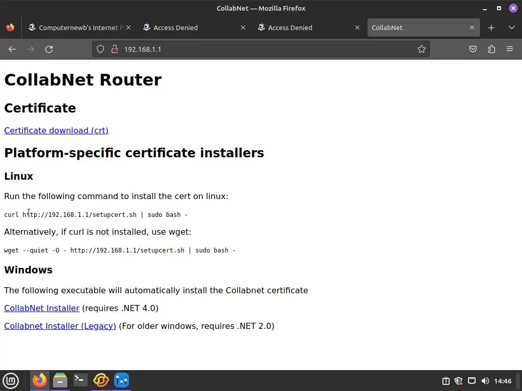Screen dimensions: 522x391
Task: Expand the list all tabs chevron
Action: tap(512, 27)
